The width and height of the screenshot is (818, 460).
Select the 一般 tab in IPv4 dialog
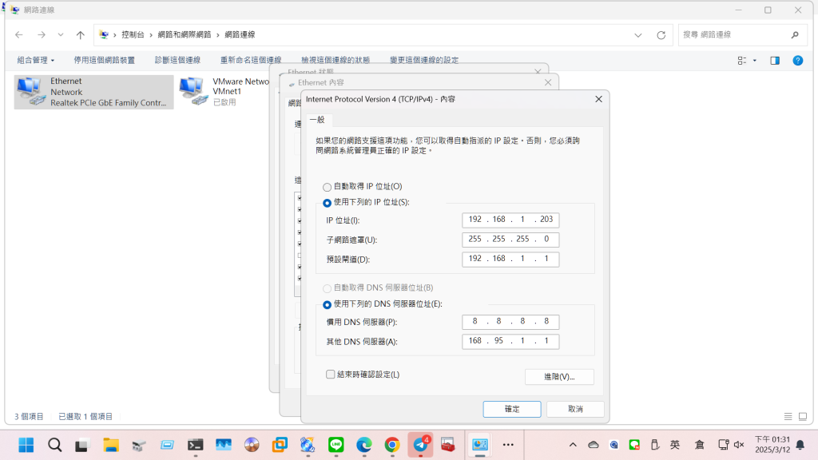click(x=317, y=120)
